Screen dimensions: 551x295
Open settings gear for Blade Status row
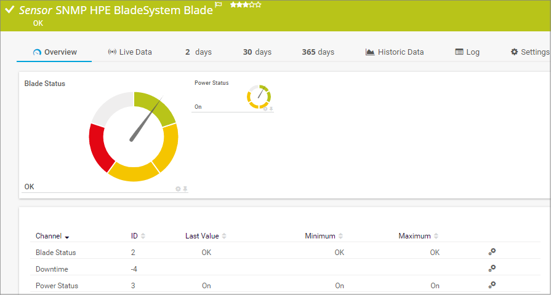pos(492,251)
